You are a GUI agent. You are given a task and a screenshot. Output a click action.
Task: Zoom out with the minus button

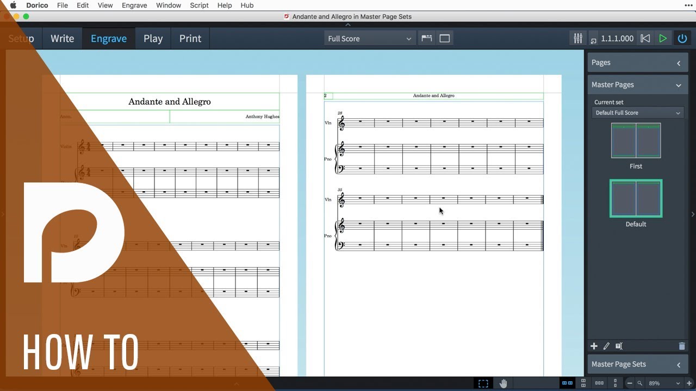tap(630, 383)
